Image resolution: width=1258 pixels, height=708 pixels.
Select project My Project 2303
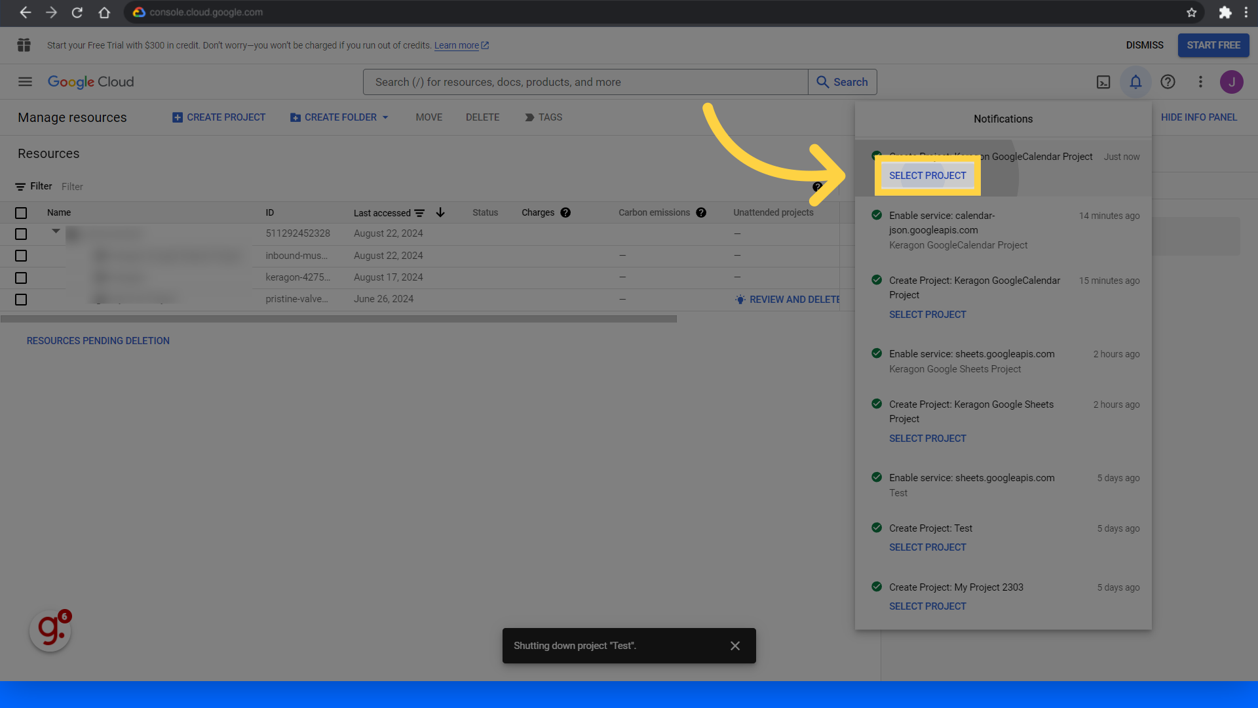[928, 606]
